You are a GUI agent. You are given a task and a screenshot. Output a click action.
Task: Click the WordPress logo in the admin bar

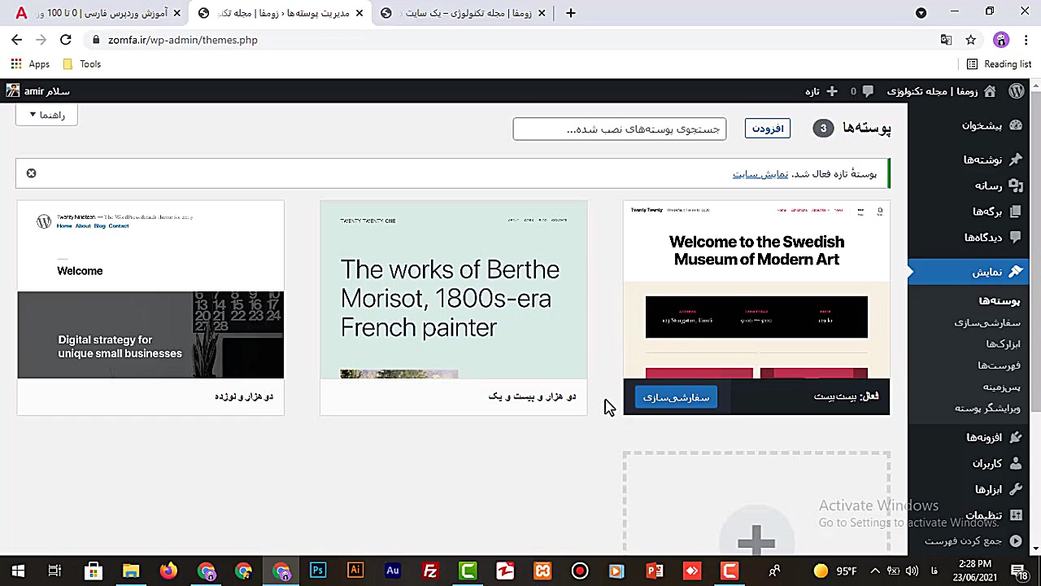1017,91
